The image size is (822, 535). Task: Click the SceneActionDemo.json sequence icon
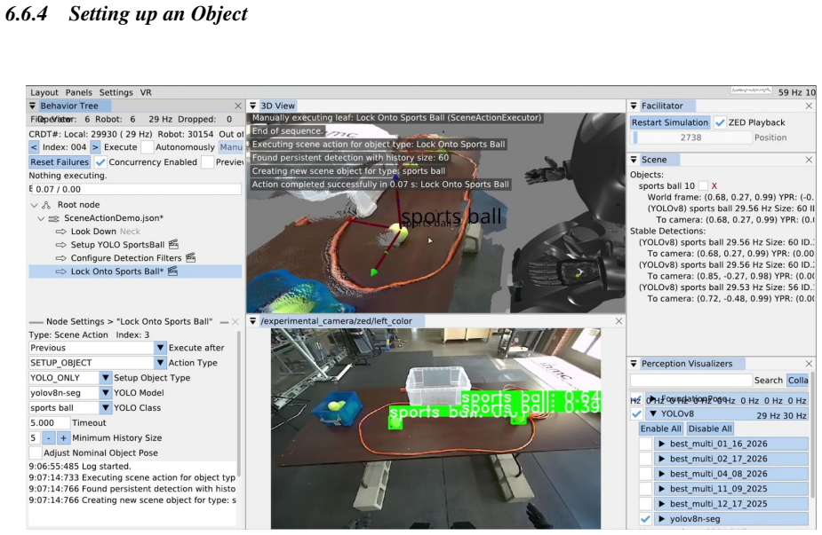point(53,218)
